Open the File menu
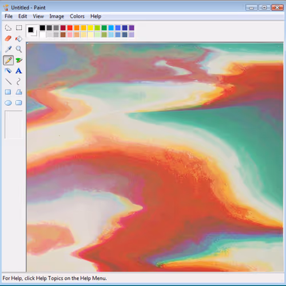 pos(9,17)
